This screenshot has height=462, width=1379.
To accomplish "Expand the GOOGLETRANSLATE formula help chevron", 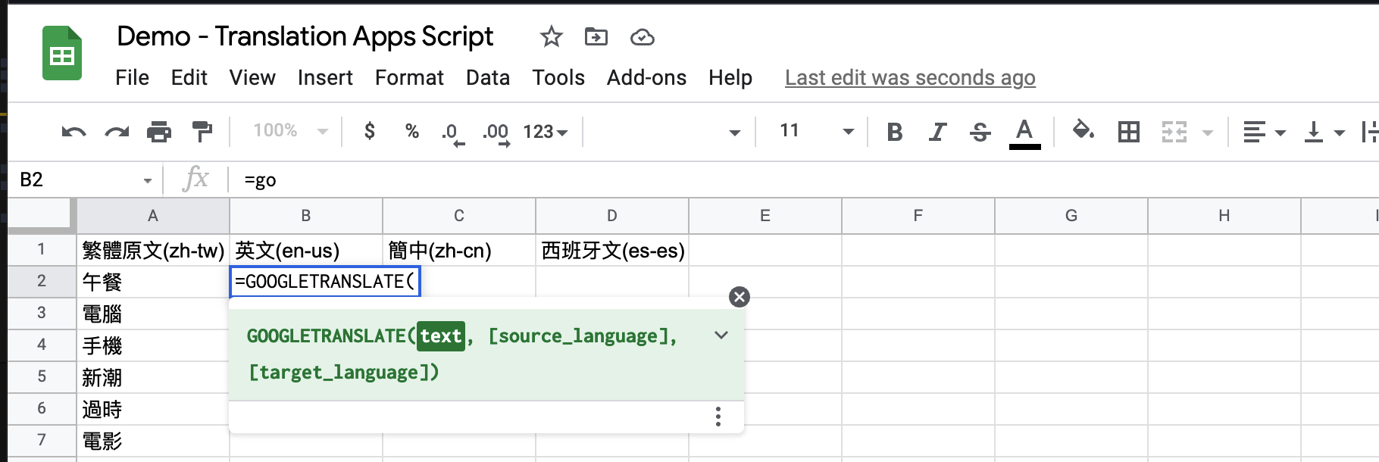I will click(x=721, y=335).
